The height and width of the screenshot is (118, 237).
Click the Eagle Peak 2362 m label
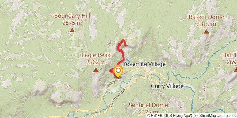pyautogui.click(x=96, y=58)
